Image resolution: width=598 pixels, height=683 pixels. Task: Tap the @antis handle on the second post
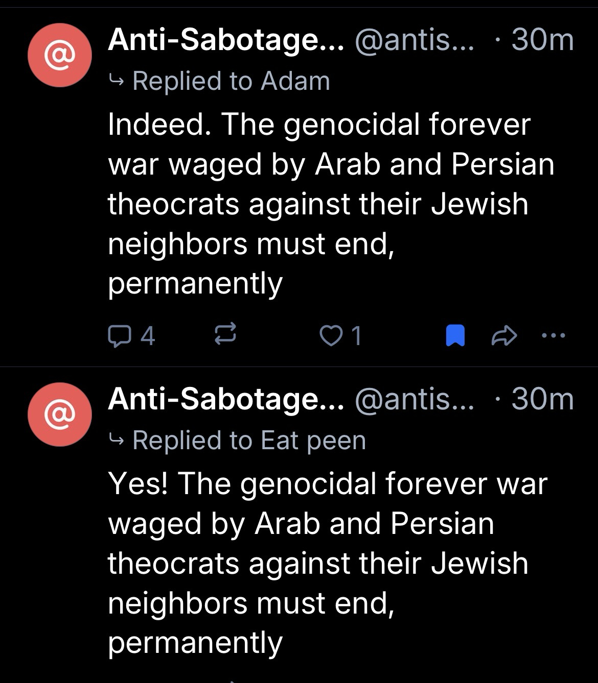[414, 399]
